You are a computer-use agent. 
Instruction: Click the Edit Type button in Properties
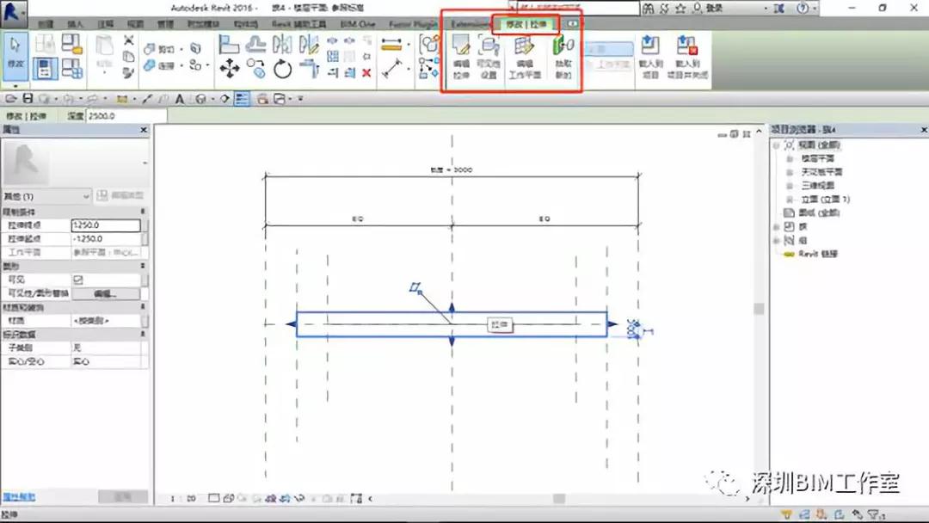(x=120, y=195)
